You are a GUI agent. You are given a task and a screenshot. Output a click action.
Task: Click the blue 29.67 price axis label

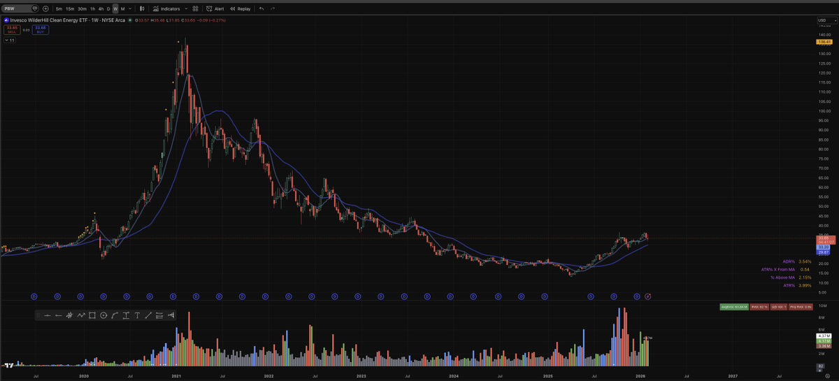pyautogui.click(x=823, y=252)
